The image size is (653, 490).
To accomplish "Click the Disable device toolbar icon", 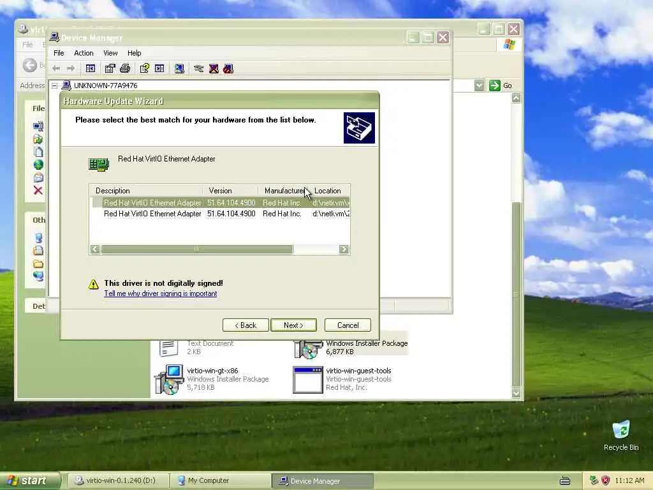I will [x=228, y=68].
